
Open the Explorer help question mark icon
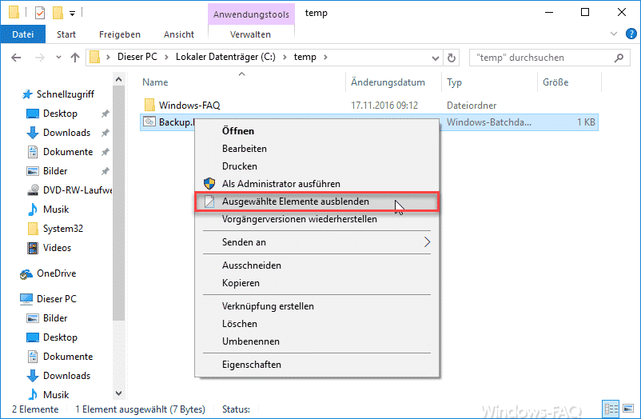coord(629,34)
